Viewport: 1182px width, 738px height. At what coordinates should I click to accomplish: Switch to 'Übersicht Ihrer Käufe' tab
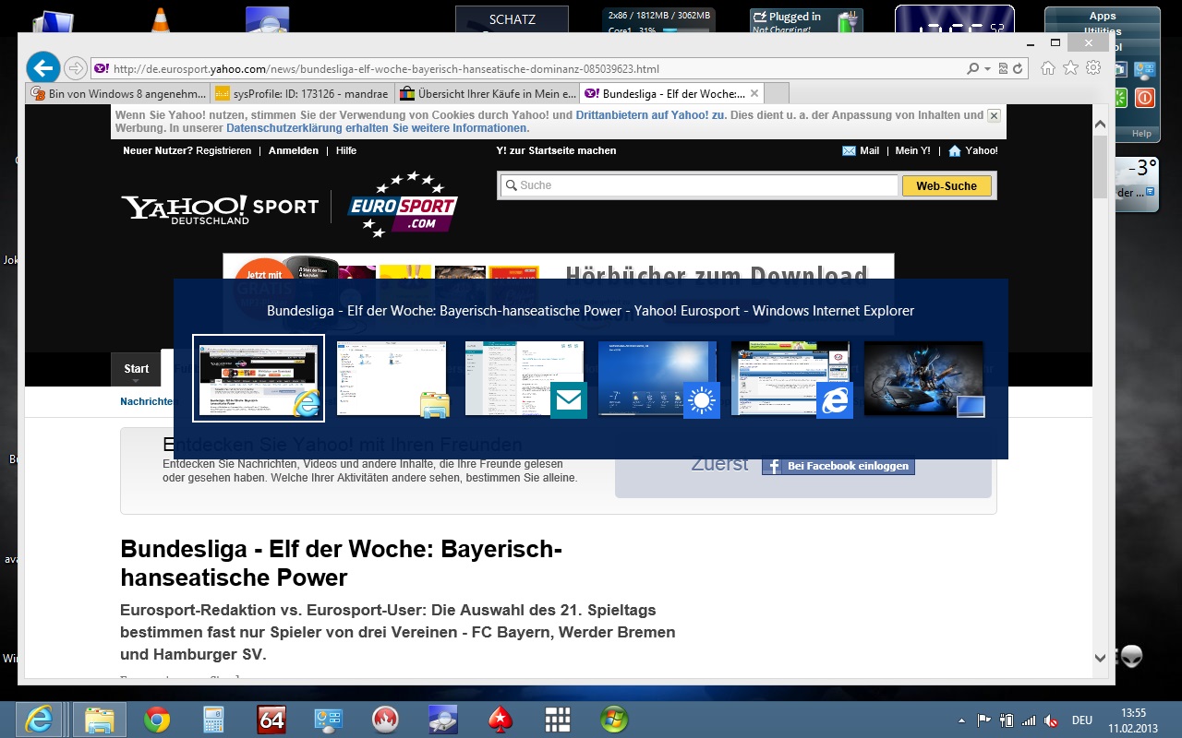(487, 93)
